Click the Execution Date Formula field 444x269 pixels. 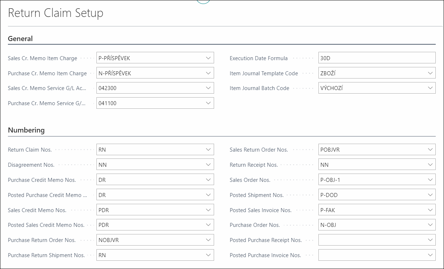tap(377, 58)
